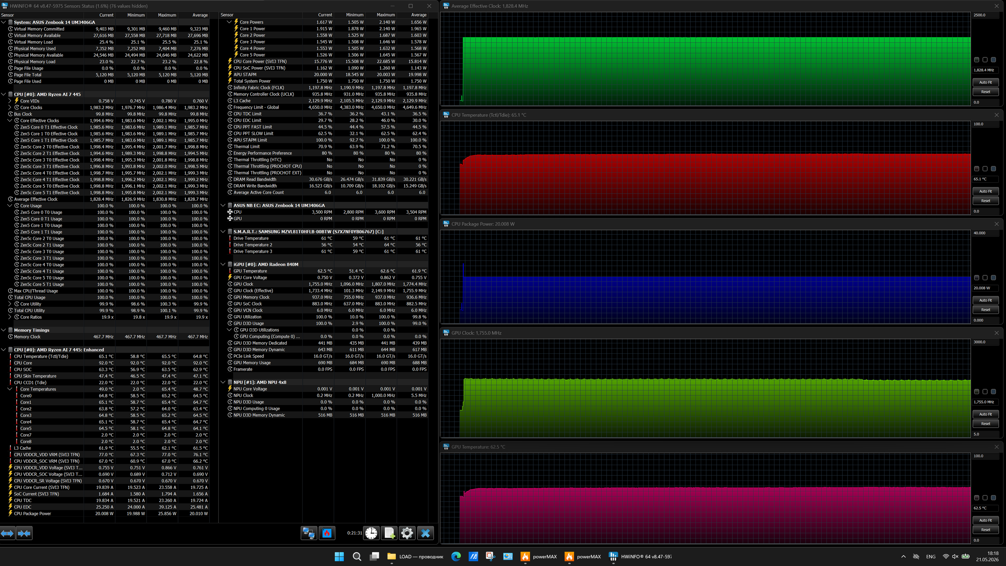Select the GPU Temperature sensor row
1006x566 pixels.
[327, 271]
